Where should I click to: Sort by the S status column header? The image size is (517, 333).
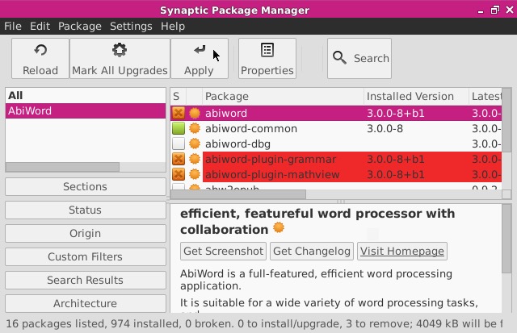coord(177,96)
